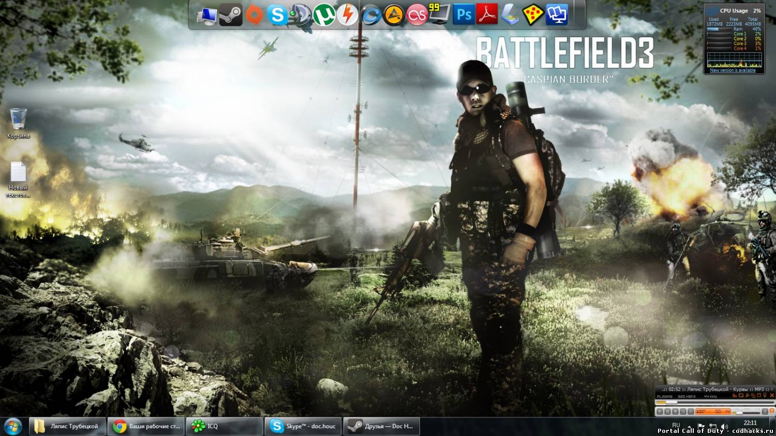
Task: Open Photoshop from the dock
Action: point(464,15)
